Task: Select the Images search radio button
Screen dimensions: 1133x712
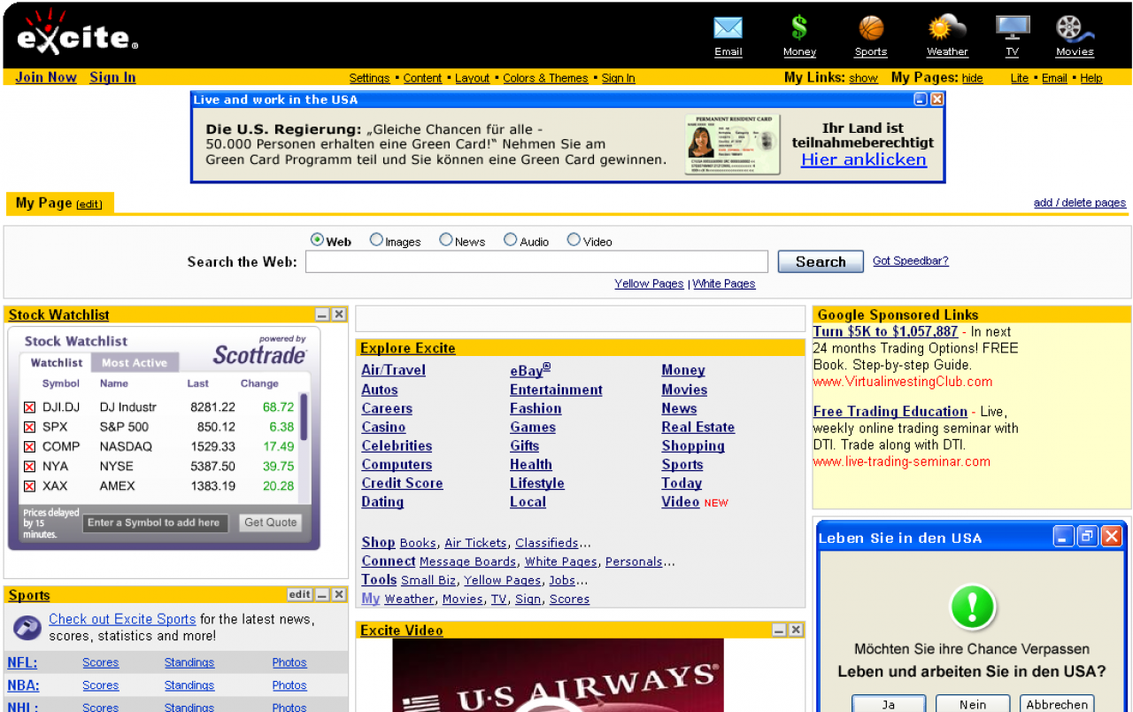Action: [376, 240]
